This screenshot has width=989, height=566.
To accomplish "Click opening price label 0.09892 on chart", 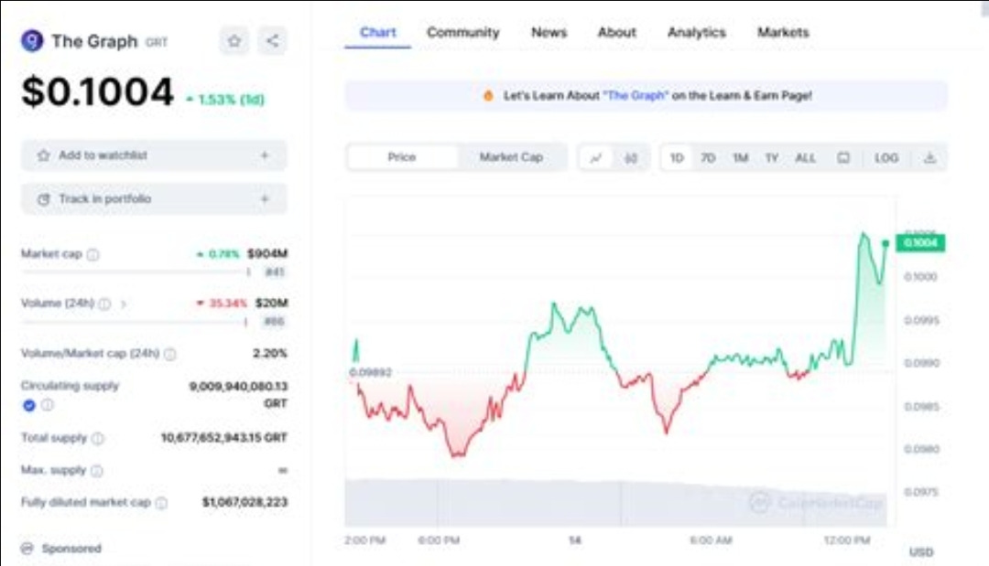I will coord(371,372).
